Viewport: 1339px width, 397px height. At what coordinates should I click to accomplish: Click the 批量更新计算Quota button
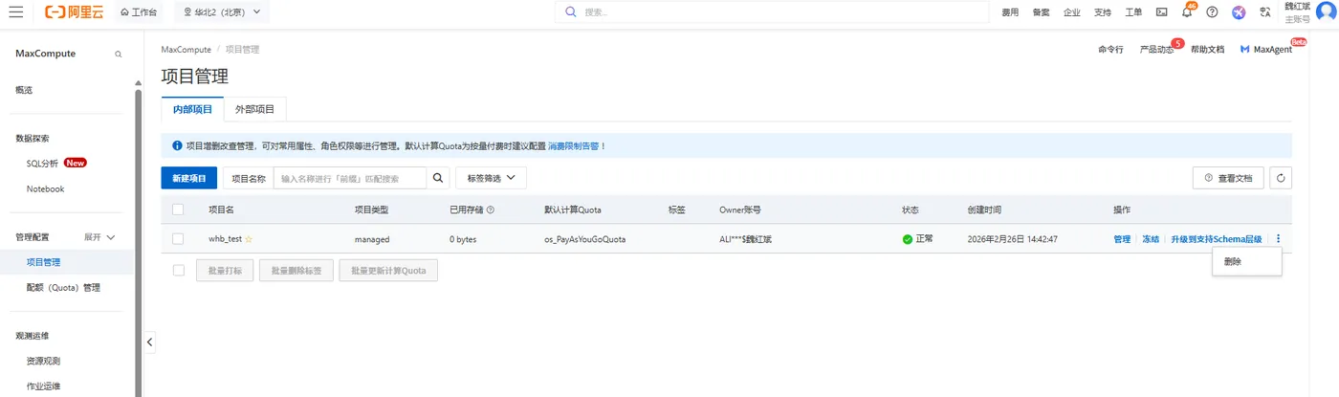pos(388,271)
